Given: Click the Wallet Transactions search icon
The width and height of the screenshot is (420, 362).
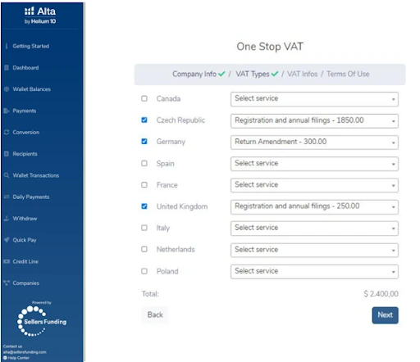Looking at the screenshot, I should (7, 175).
